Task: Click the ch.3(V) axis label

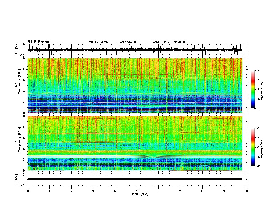Action: (17, 179)
